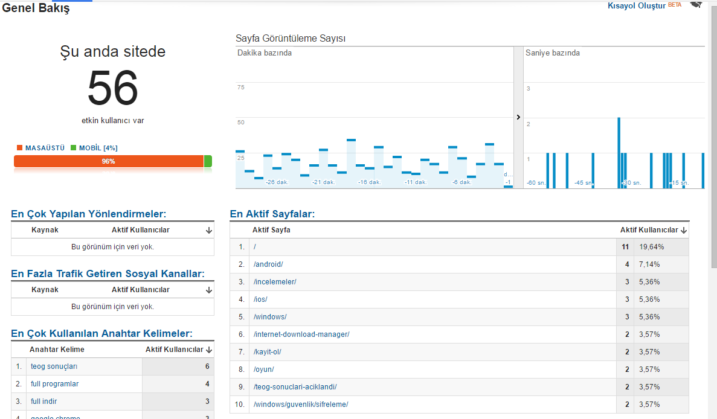
Task: Click the tallest bar in per-second chart
Action: pos(619,153)
